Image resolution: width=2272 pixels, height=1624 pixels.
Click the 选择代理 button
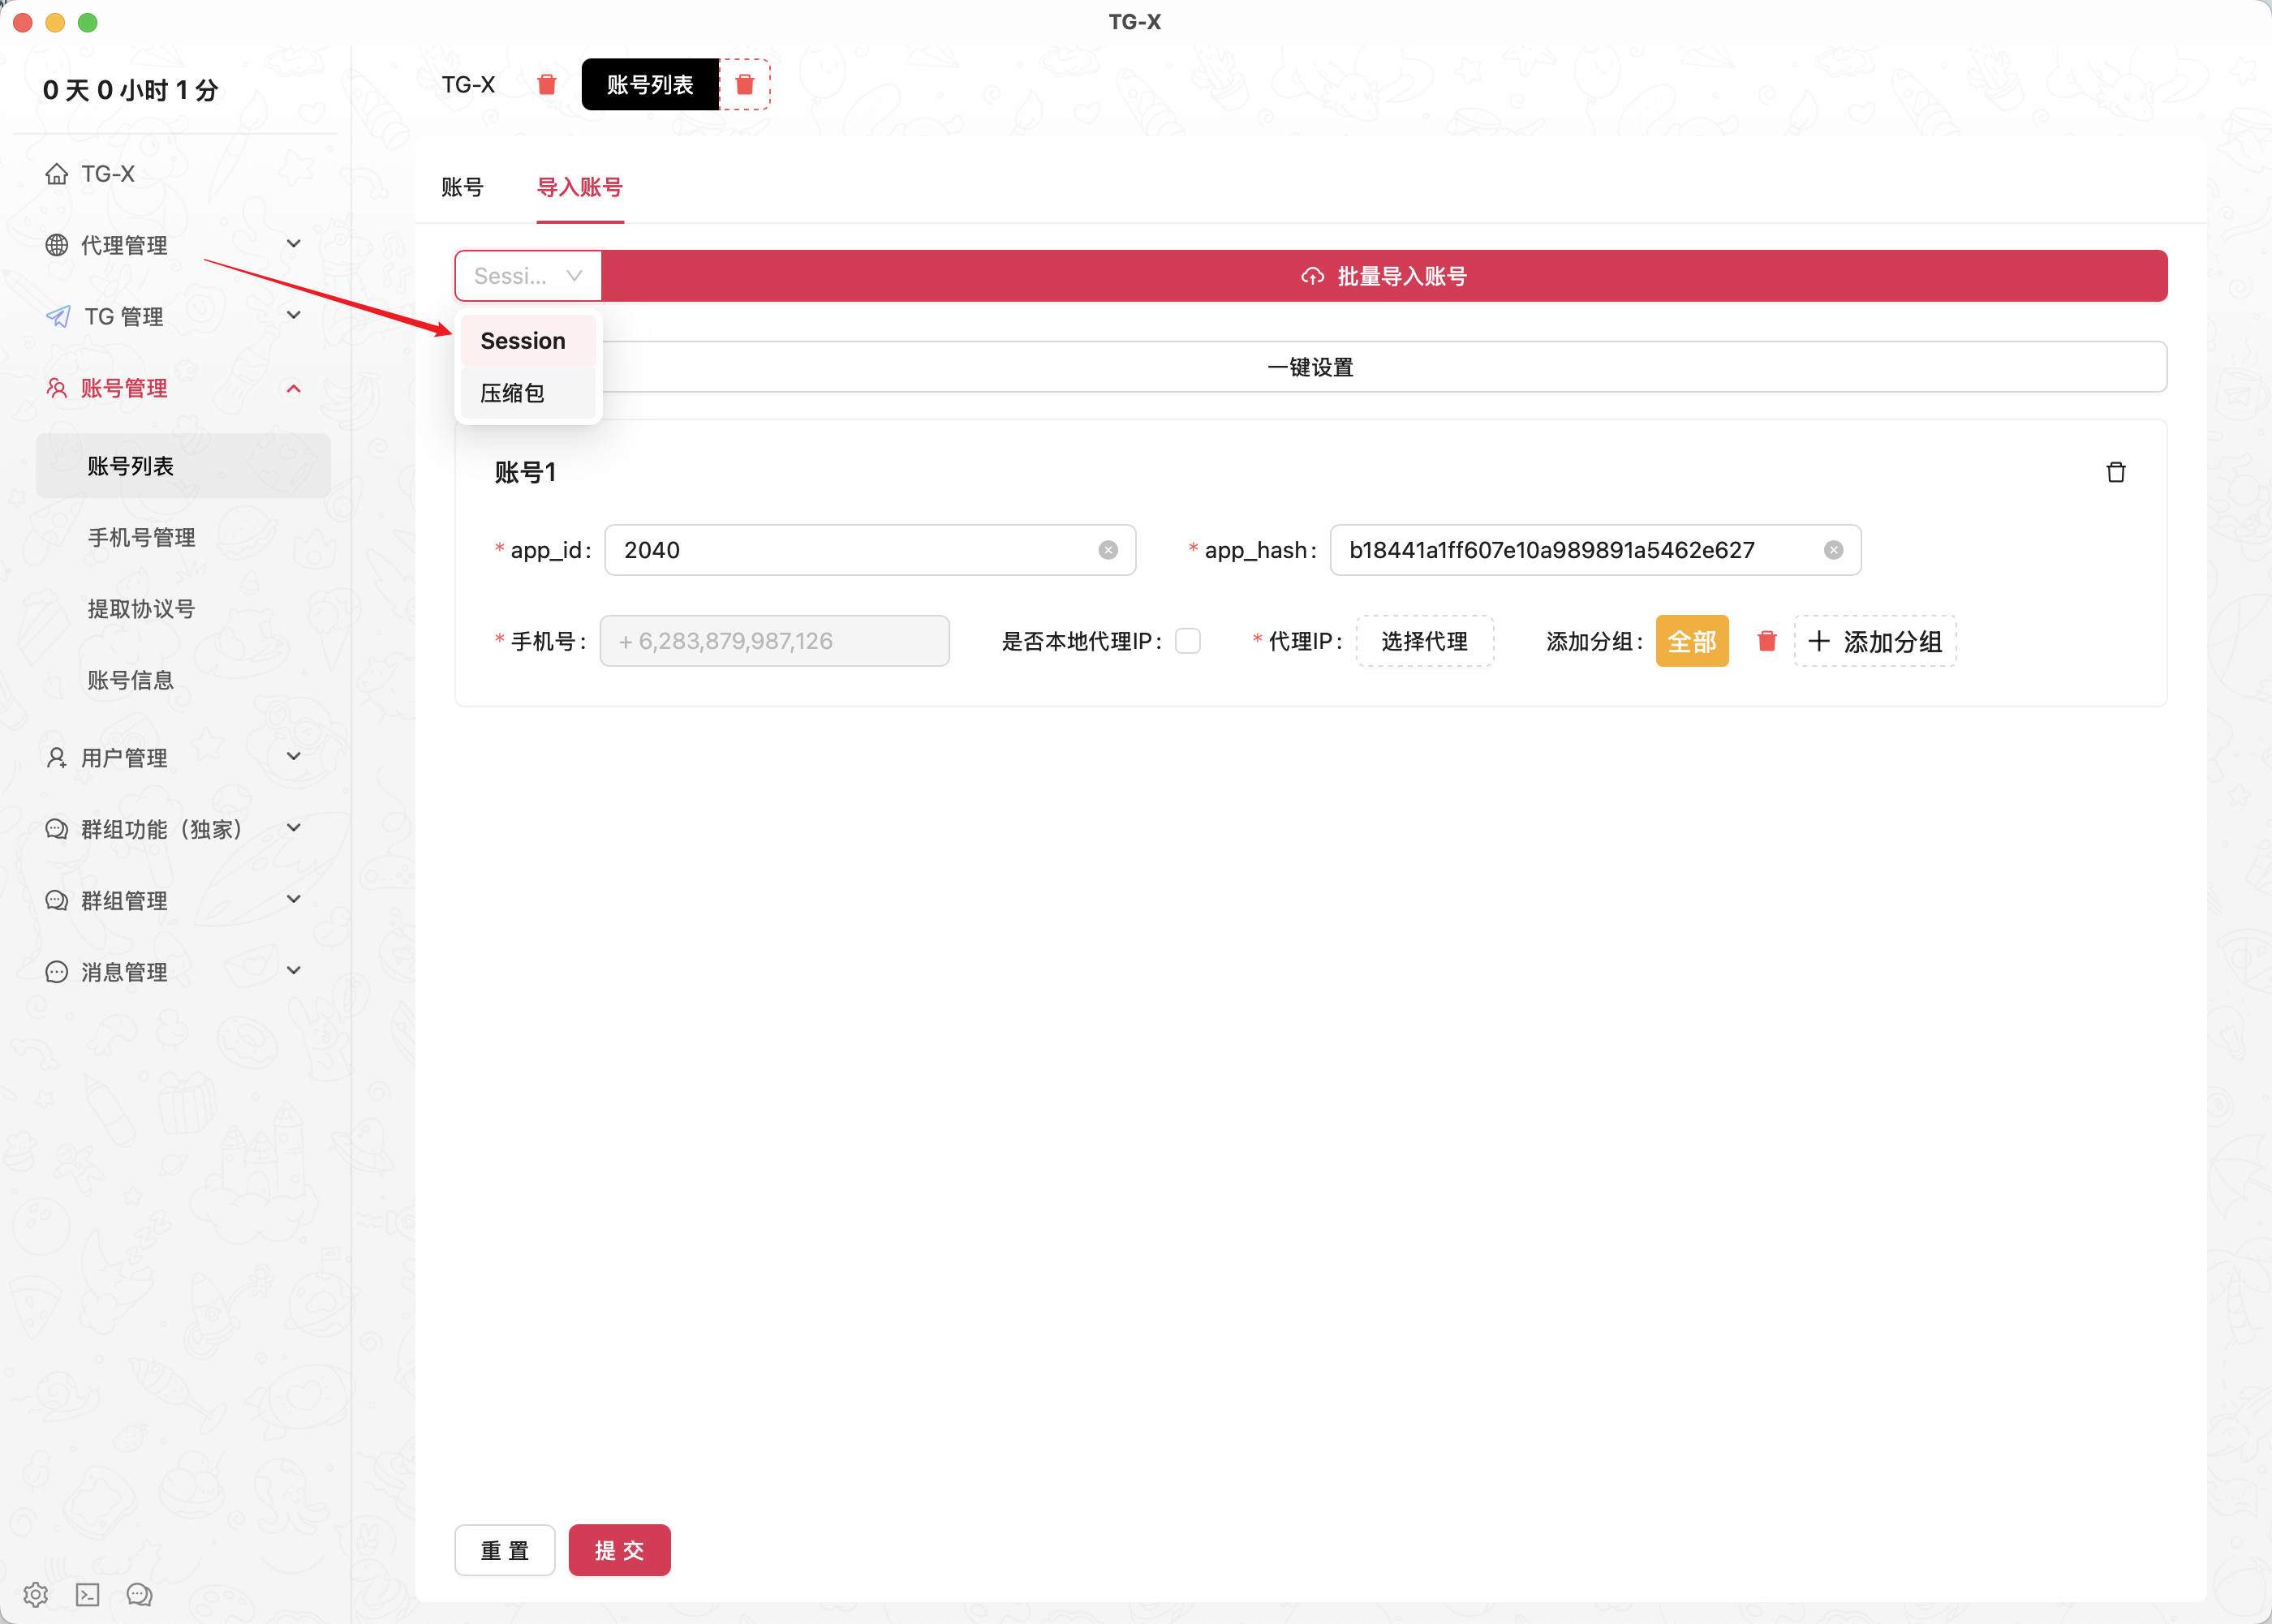tap(1424, 641)
